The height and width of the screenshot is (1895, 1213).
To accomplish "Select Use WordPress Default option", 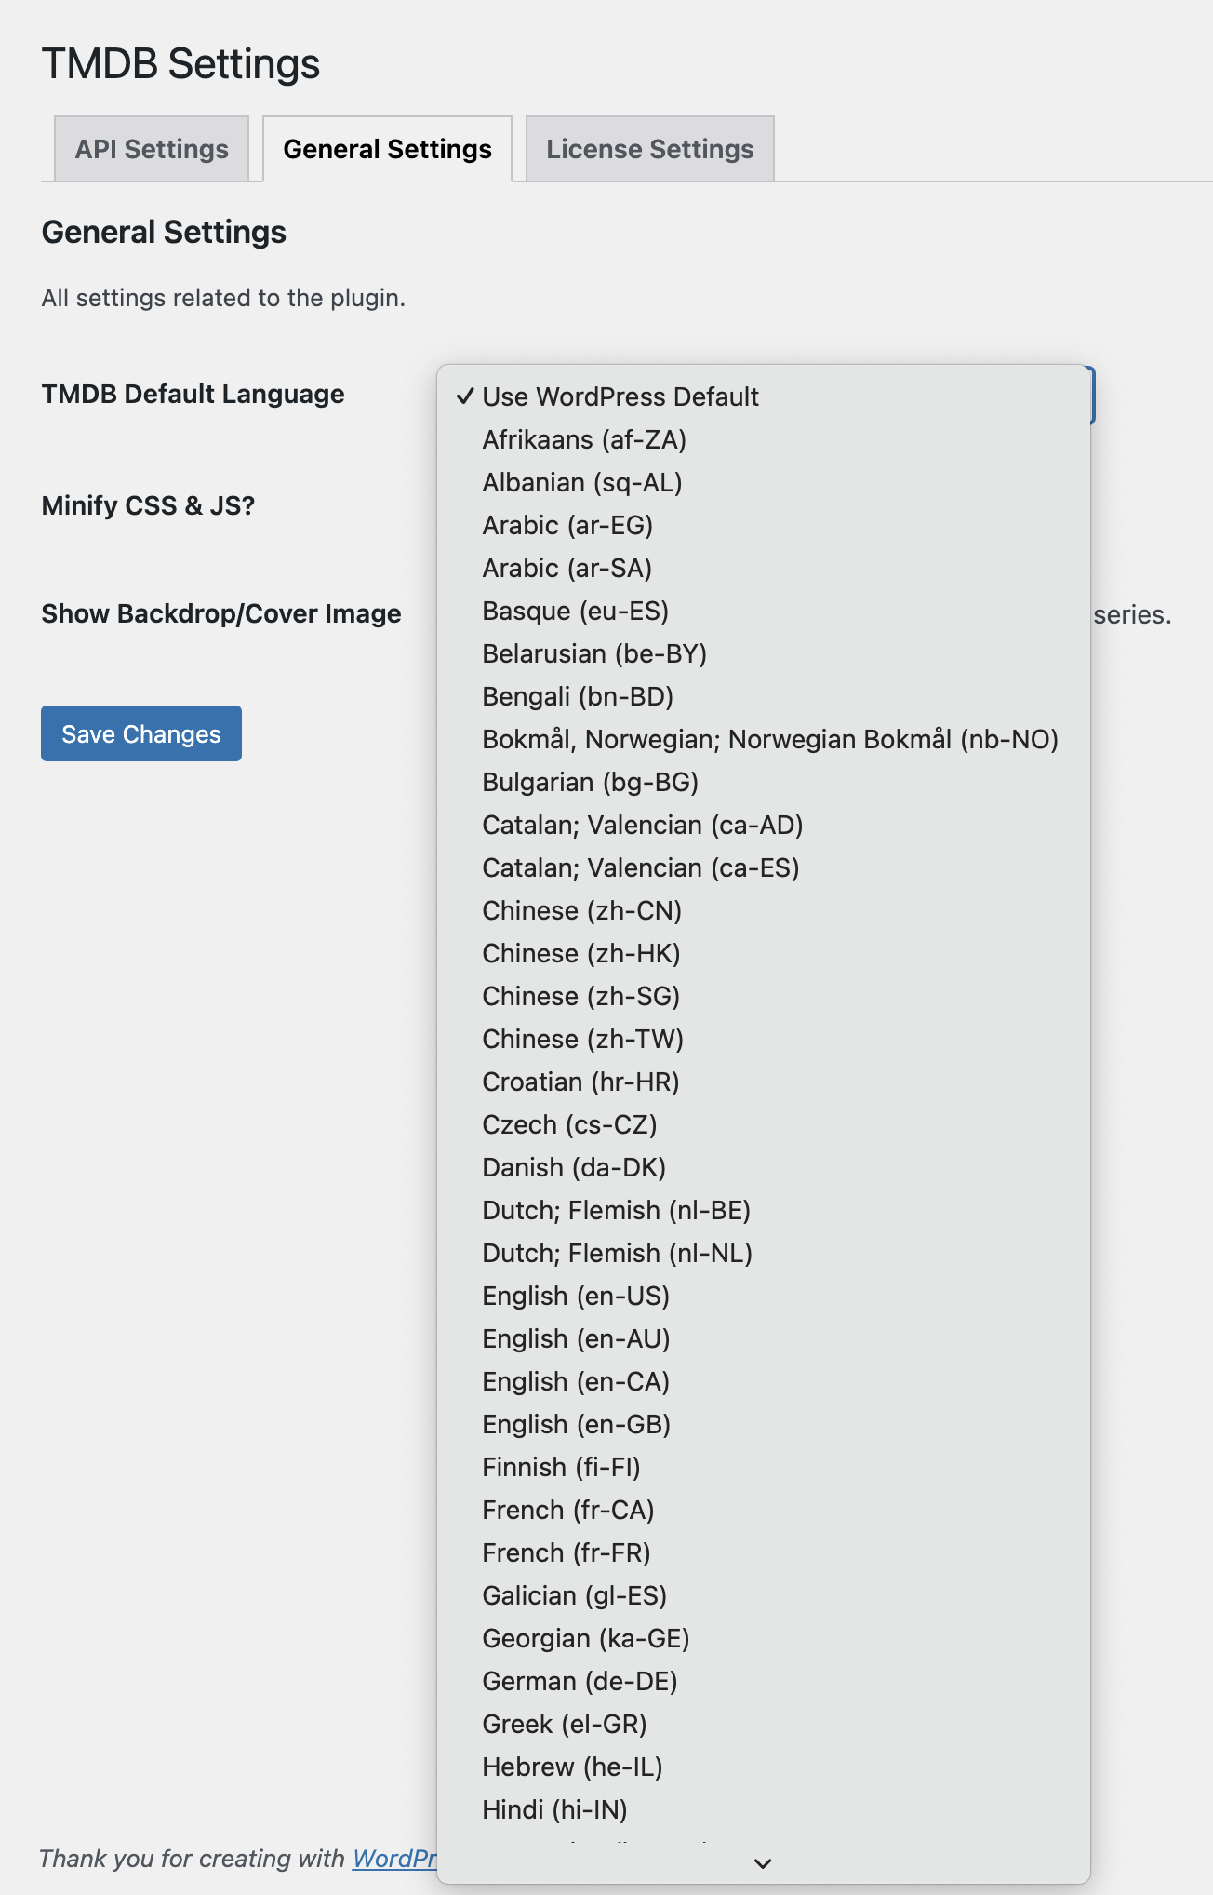I will pyautogui.click(x=763, y=396).
